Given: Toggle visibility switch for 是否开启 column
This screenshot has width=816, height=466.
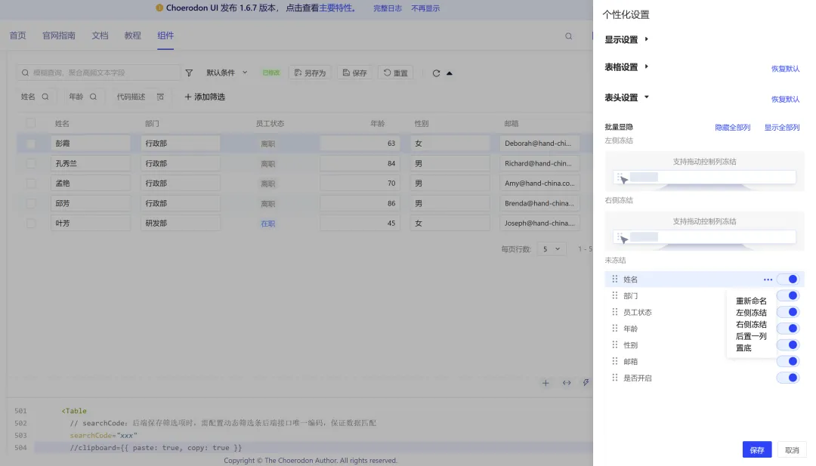Looking at the screenshot, I should pyautogui.click(x=787, y=378).
